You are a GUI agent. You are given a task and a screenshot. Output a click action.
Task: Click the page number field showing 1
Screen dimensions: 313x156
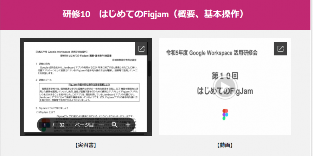(x=45, y=125)
